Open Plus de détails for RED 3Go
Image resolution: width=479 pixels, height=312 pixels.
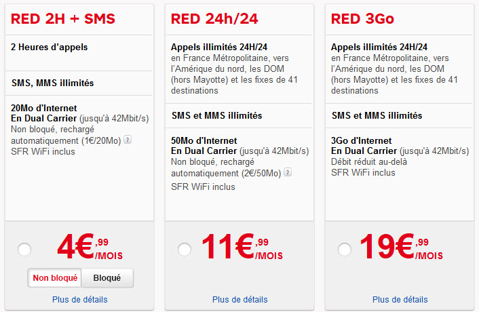(400, 300)
